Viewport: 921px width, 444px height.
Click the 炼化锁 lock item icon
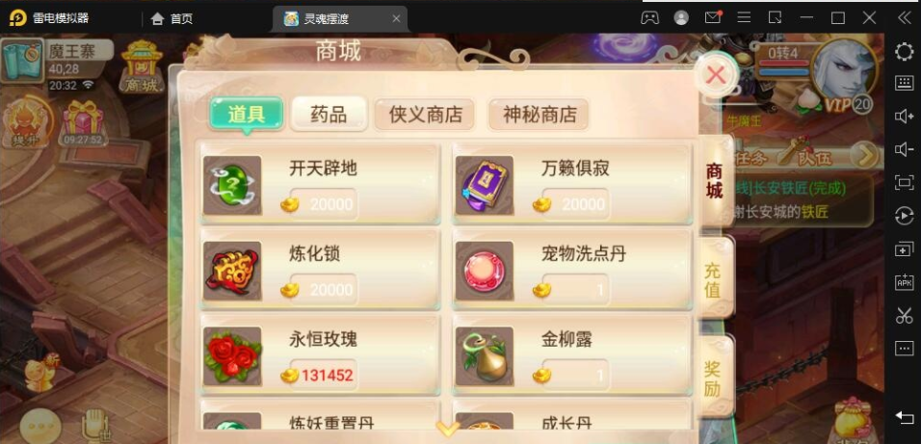pos(232,271)
